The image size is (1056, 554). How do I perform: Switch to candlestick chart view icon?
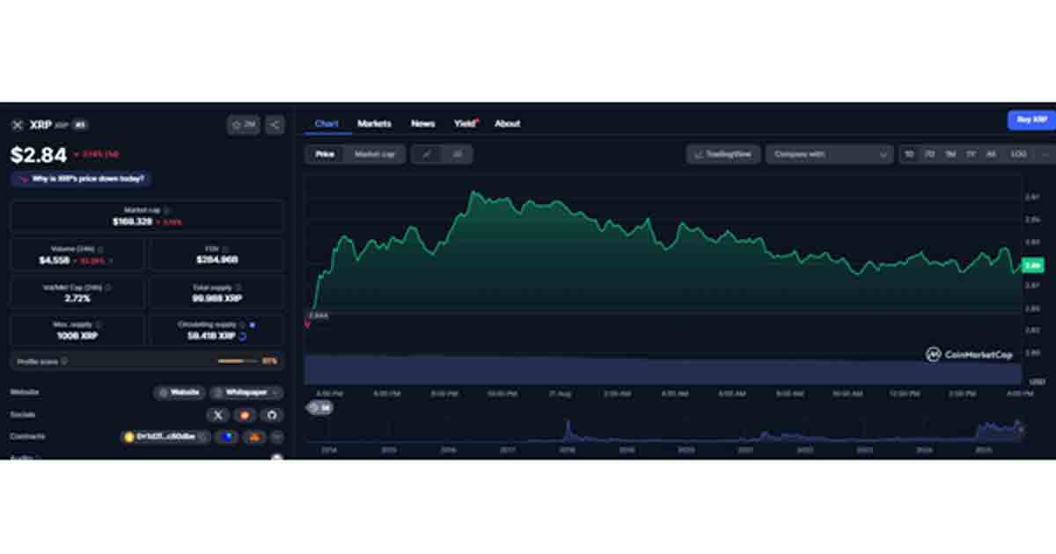point(457,155)
